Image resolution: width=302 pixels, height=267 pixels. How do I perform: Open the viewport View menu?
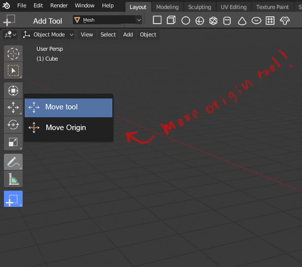coord(87,34)
